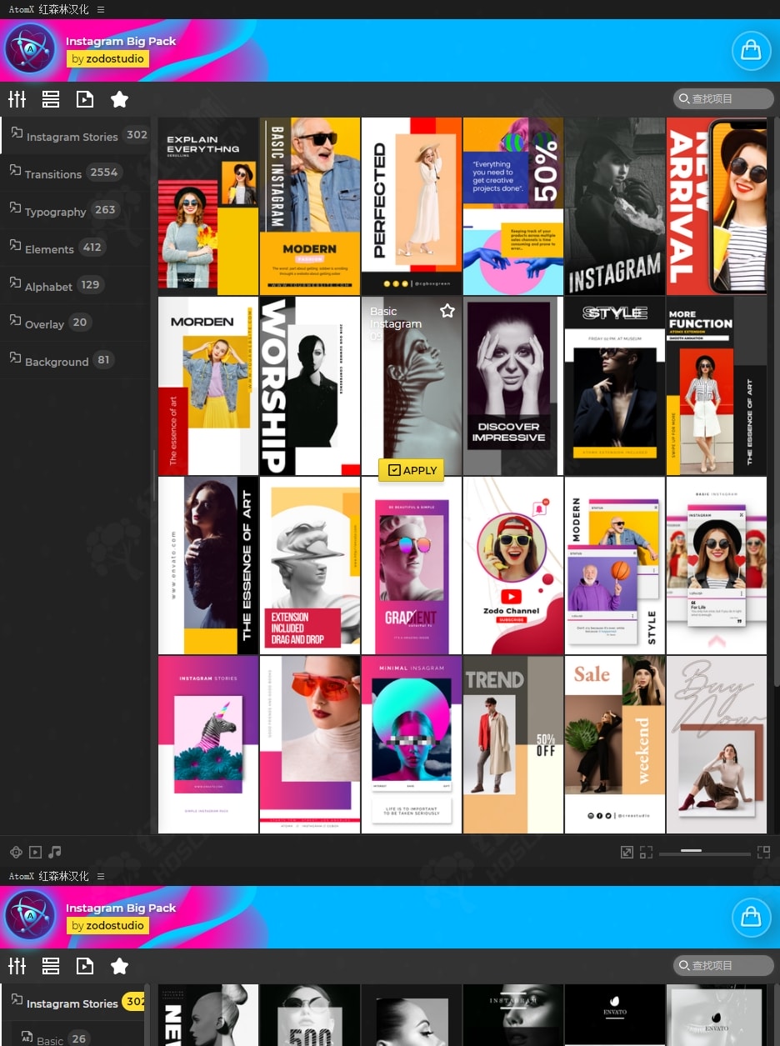This screenshot has width=780, height=1046.
Task: Select the Buy Now thumbnail
Action: point(717,744)
